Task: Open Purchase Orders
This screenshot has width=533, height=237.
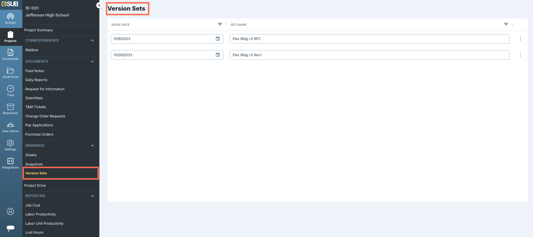Action: (39, 134)
